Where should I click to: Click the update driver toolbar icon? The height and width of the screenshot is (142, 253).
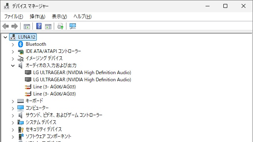pos(60,26)
